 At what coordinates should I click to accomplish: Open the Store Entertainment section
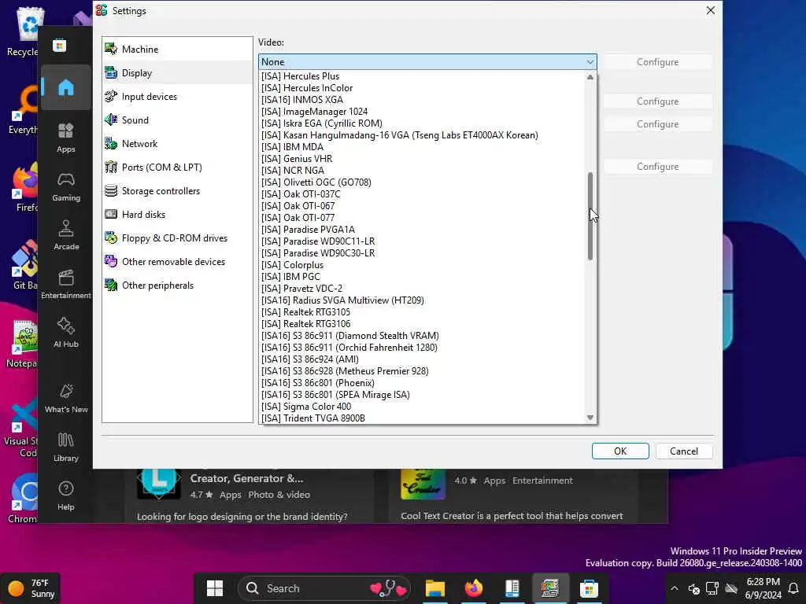point(66,284)
